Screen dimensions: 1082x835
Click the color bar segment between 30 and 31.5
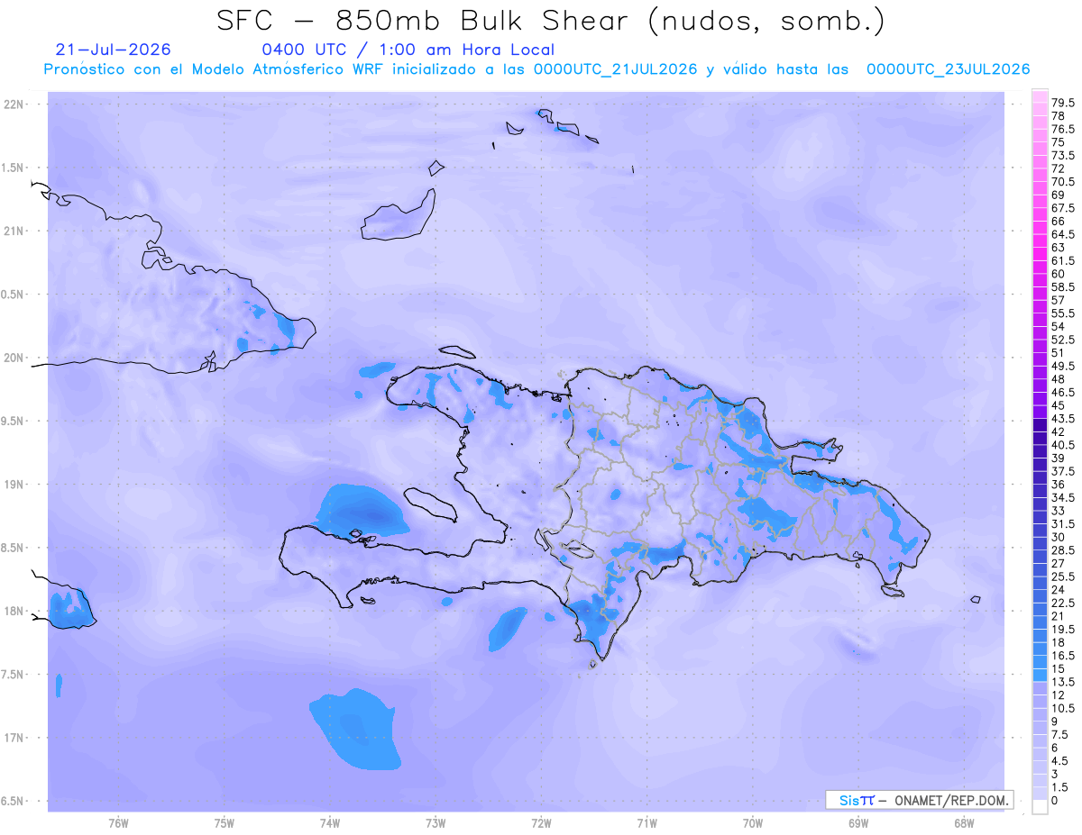1040,531
